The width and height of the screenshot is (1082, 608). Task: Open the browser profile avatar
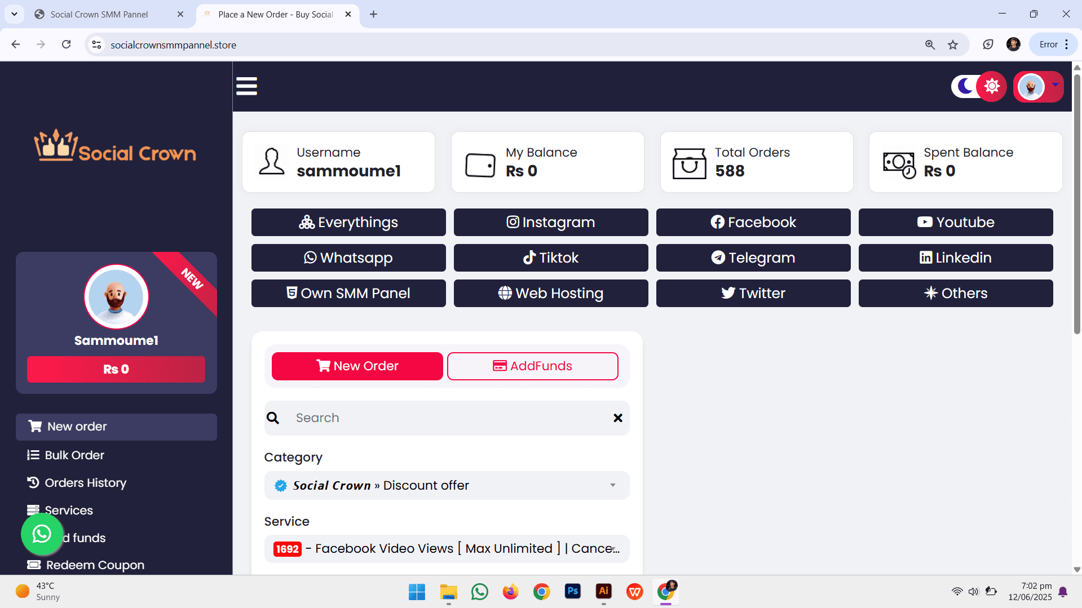point(1013,45)
